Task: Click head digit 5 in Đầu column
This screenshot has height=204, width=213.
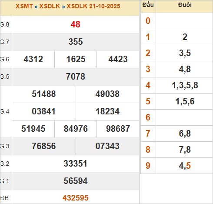Action: 148,101
